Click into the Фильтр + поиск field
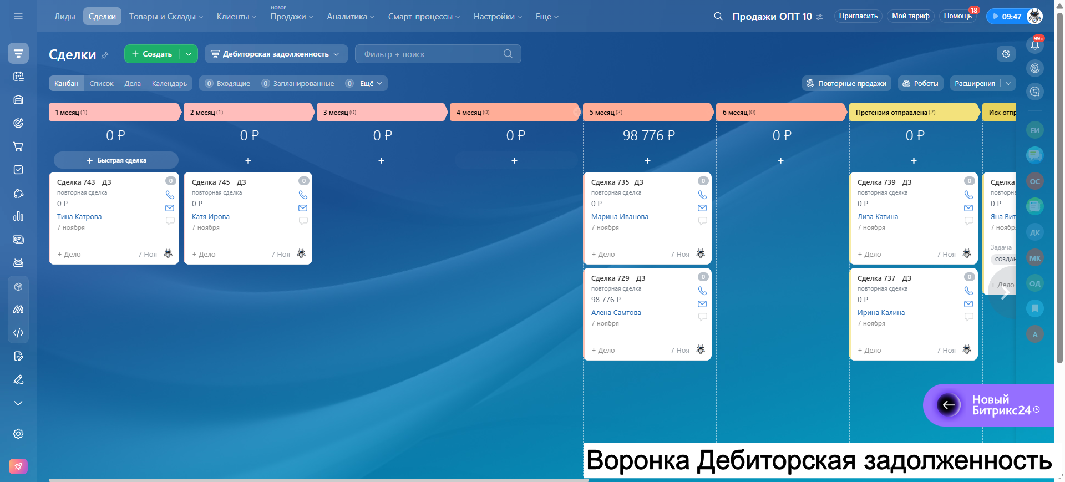1065x482 pixels. (438, 54)
